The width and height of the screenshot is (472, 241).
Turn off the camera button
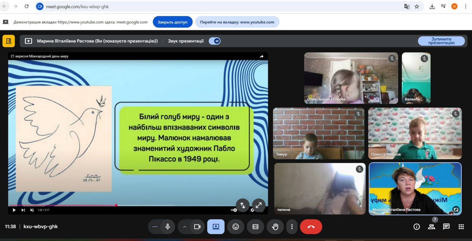point(197,227)
